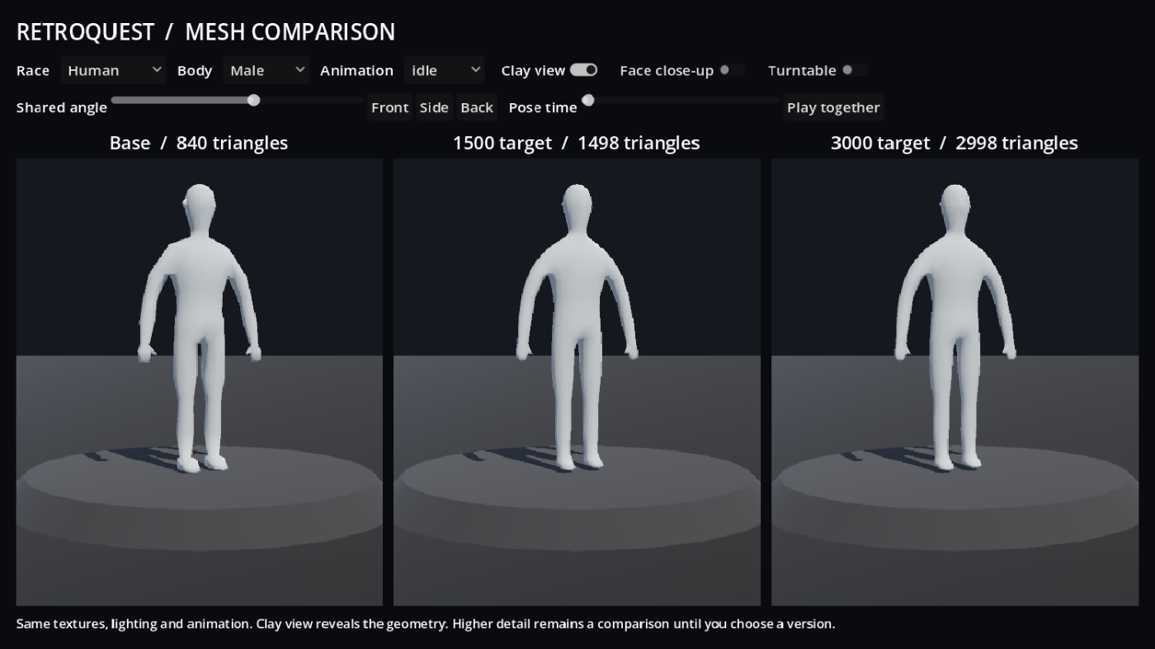Open the Race dropdown set to Human
This screenshot has height=649, width=1155.
[x=113, y=70]
